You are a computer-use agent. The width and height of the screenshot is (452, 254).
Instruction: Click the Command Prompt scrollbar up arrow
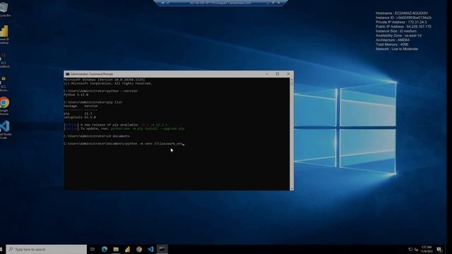[292, 80]
